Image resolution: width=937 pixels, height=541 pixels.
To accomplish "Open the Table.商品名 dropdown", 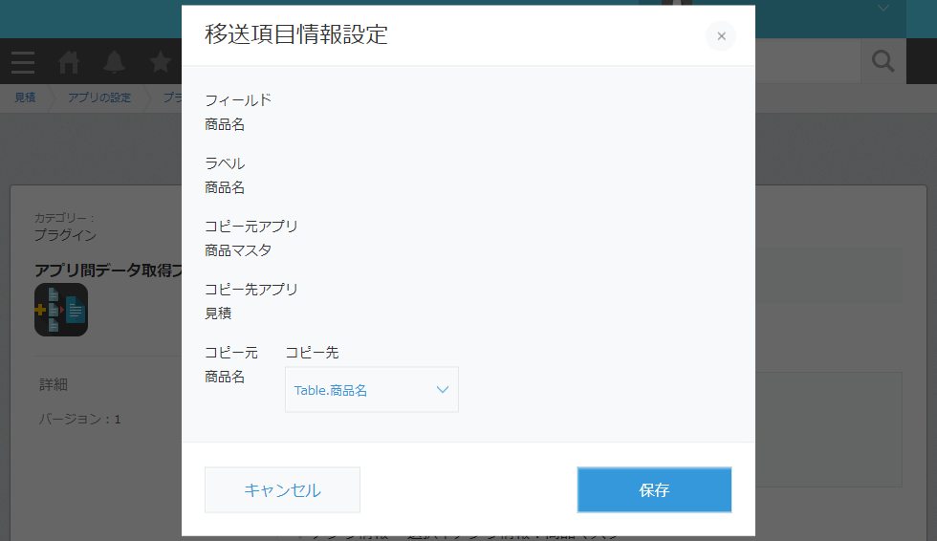I will click(x=372, y=389).
